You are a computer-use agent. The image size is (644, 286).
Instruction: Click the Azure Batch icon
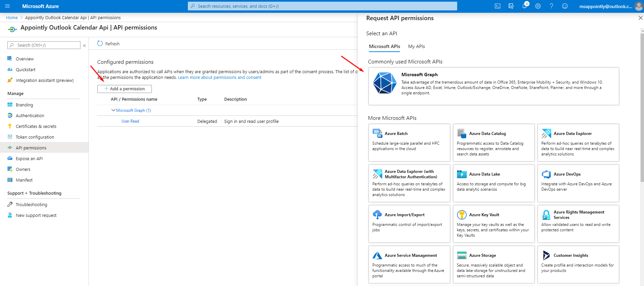coord(377,133)
